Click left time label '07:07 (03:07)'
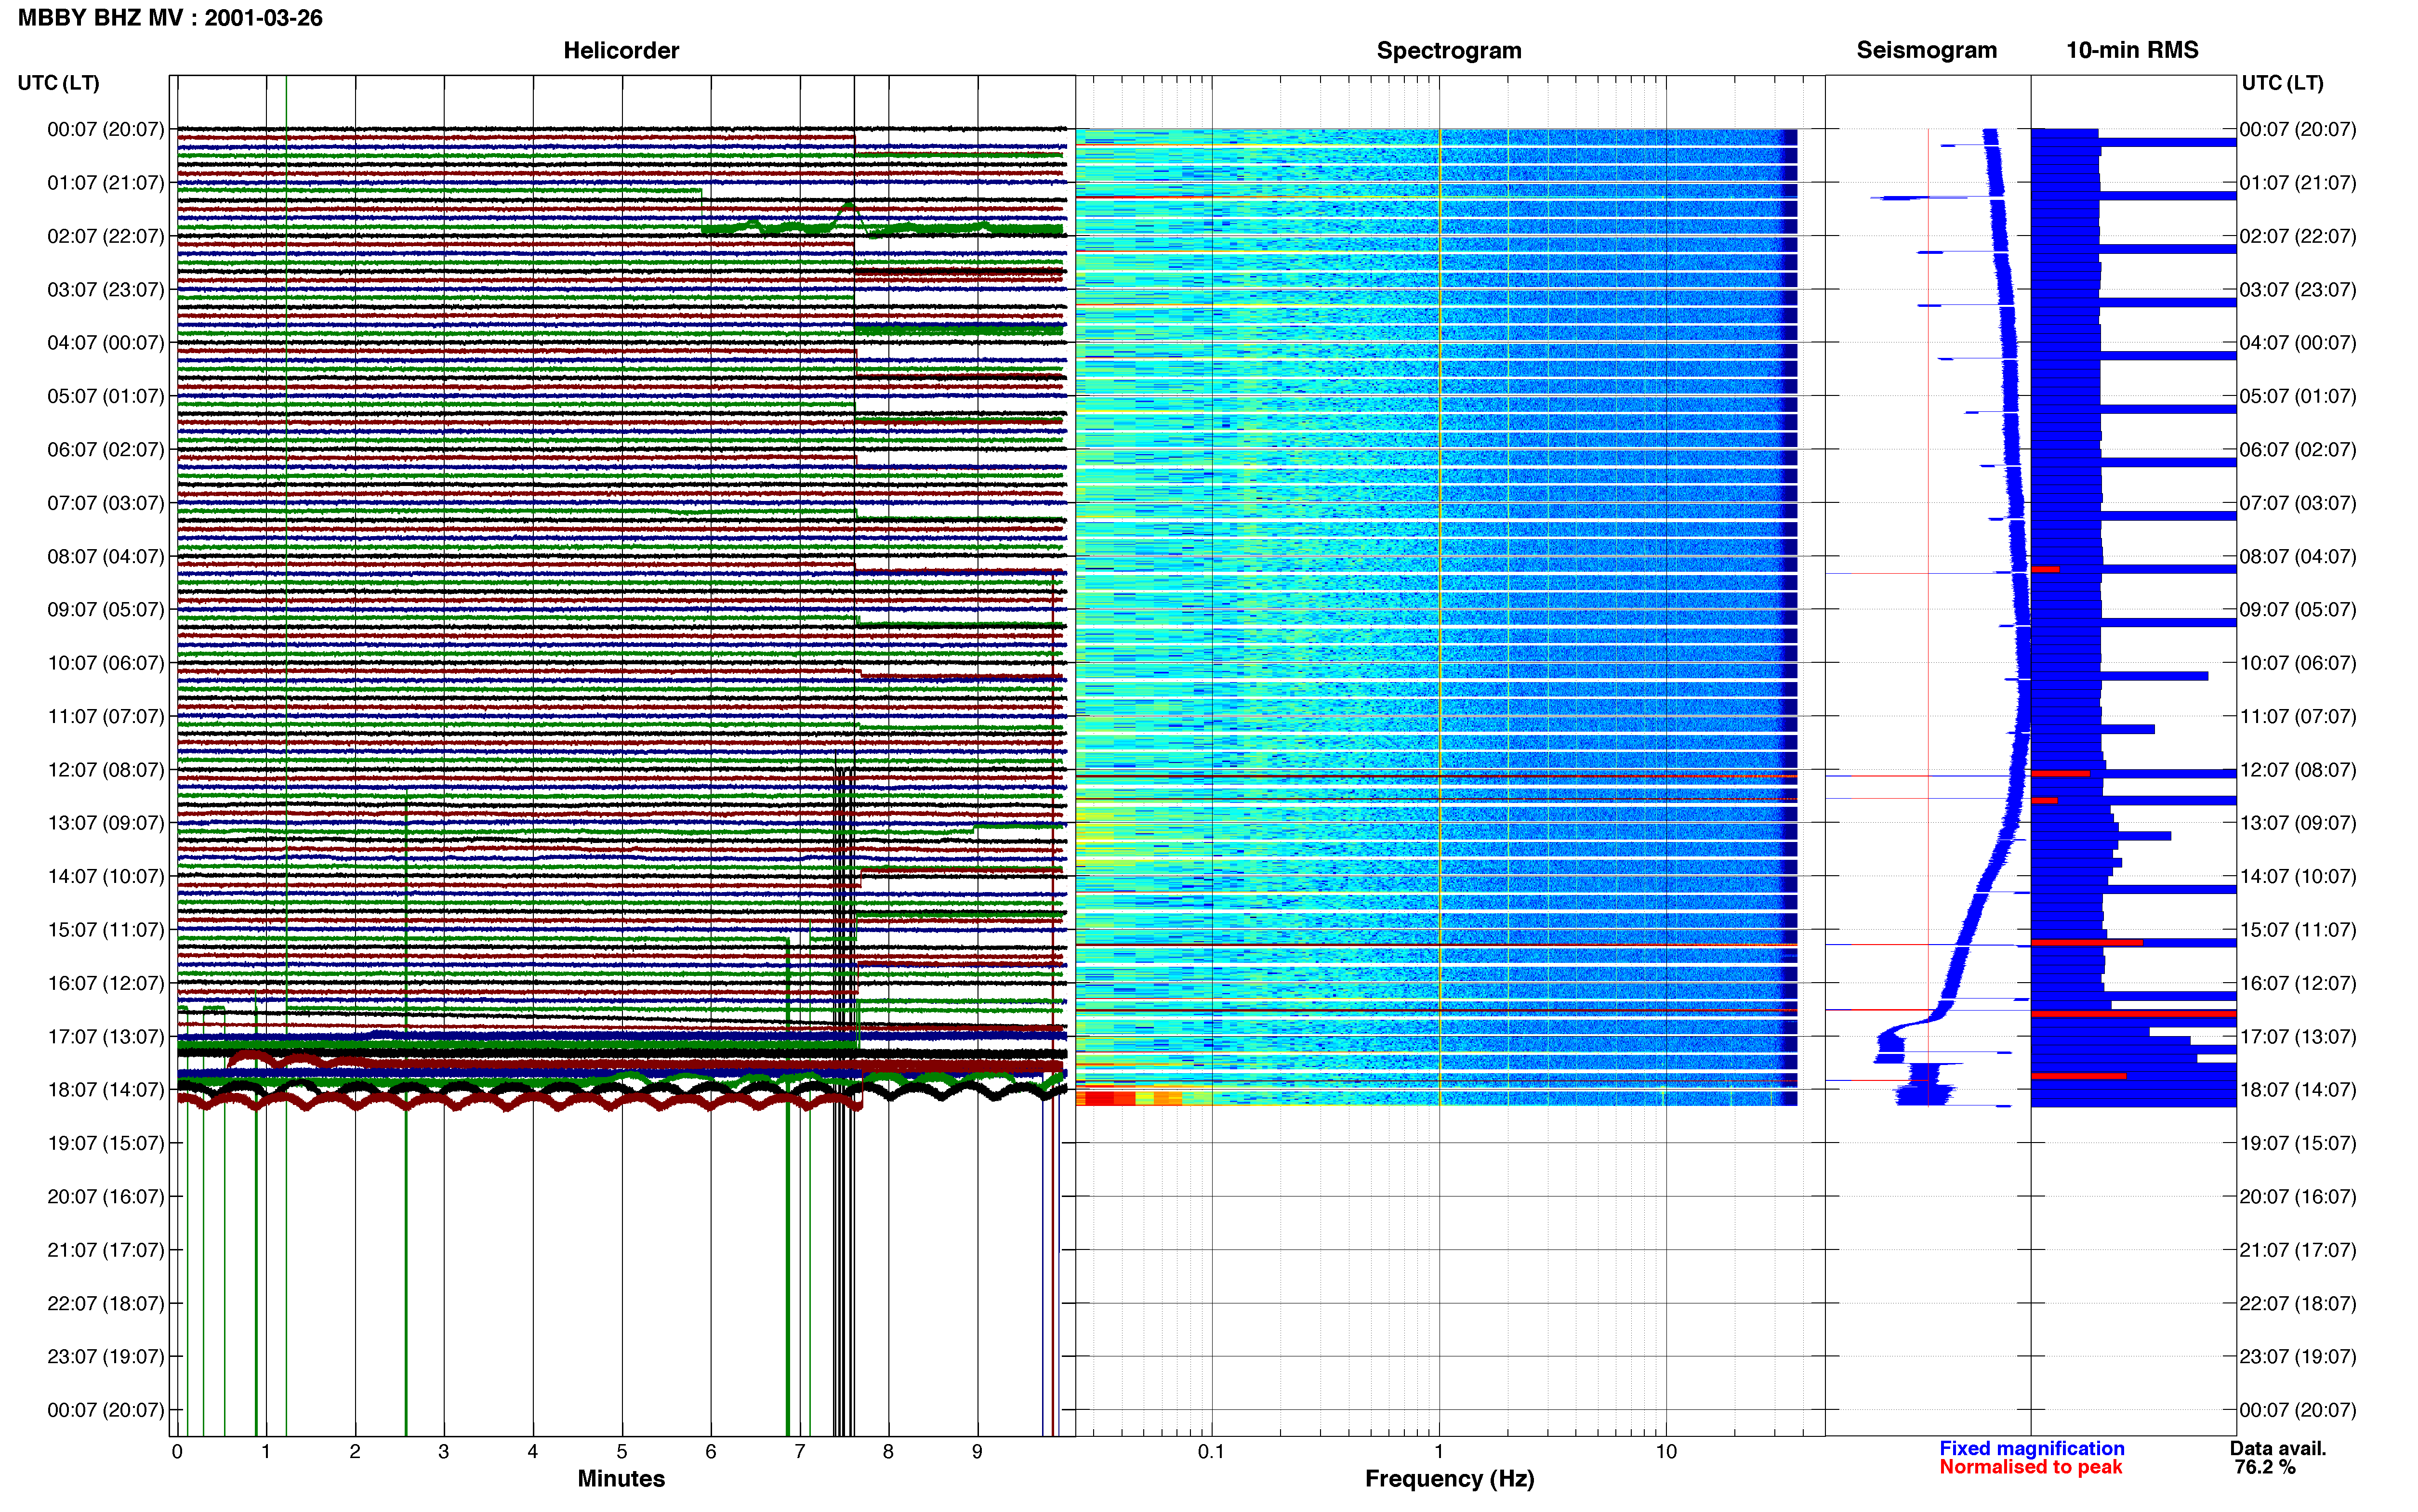Viewport: 2418px width, 1512px height. click(105, 503)
